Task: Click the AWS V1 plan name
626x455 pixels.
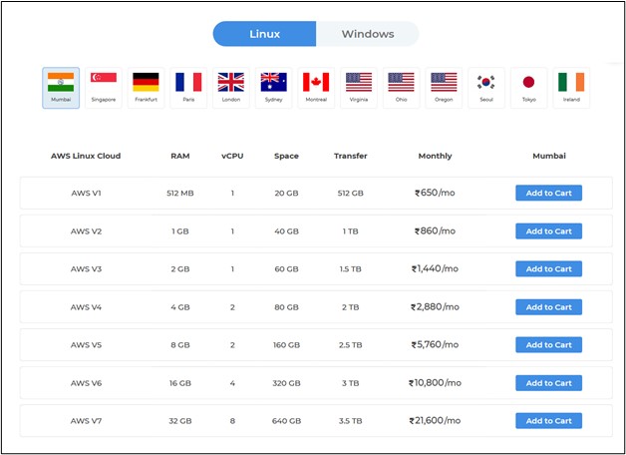Action: (x=87, y=193)
